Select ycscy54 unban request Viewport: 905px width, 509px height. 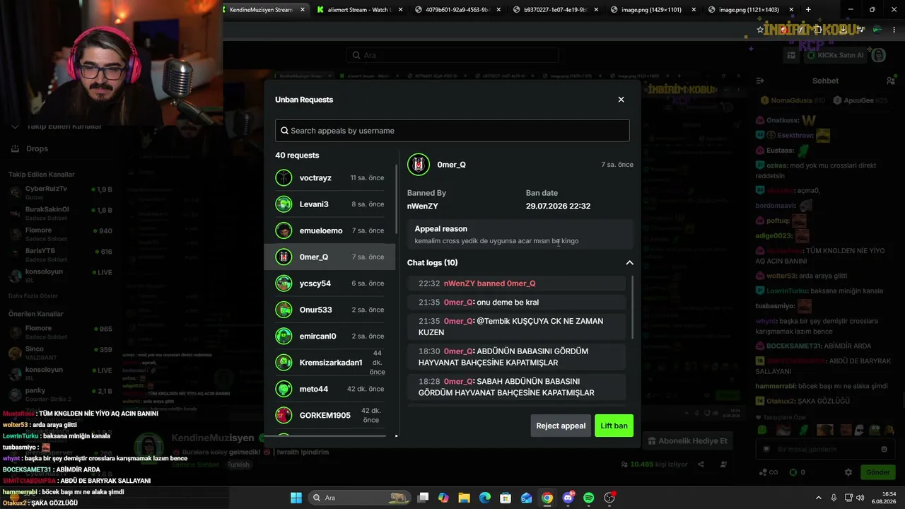pyautogui.click(x=329, y=283)
